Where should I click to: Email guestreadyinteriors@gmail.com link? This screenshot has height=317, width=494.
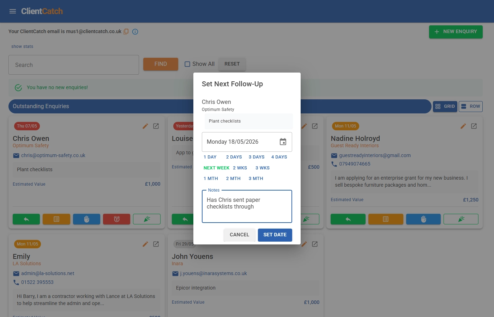375,155
